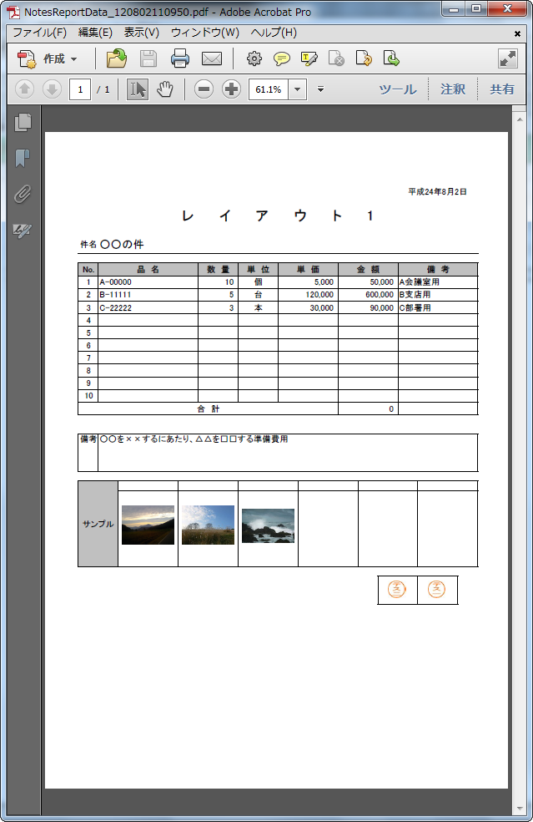Image resolution: width=533 pixels, height=822 pixels.
Task: Click the Delete page icon
Action: point(336,58)
